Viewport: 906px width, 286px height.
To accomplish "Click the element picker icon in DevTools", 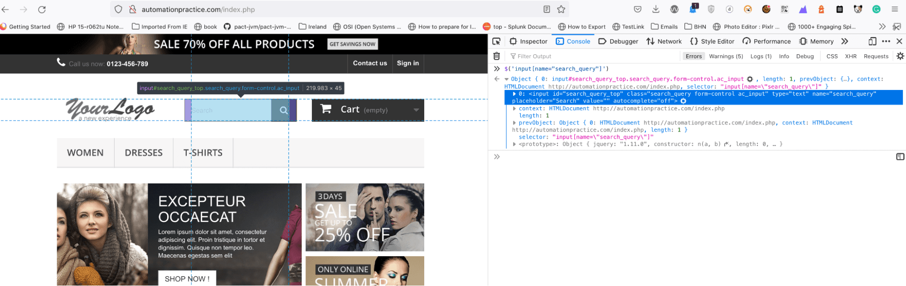I will point(496,41).
